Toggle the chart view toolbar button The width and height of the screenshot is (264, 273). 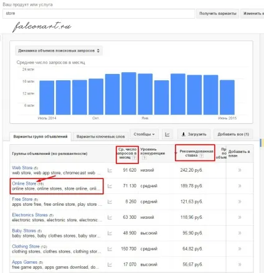coord(167,134)
